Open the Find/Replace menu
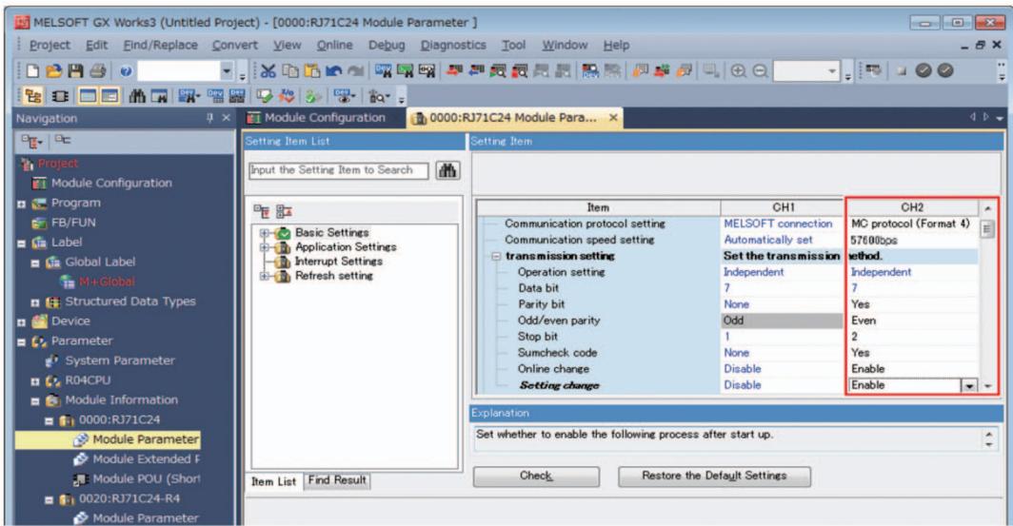Viewport: 1013px width, 526px height. tap(160, 45)
